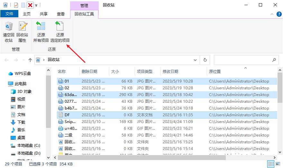Screen dimensions: 283x168
Task: Click the blank new-folder quick access icon
Action: [23, 5]
